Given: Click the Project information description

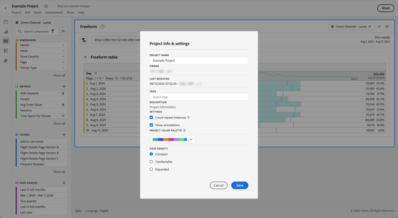Looking at the screenshot, I should click(162, 107).
